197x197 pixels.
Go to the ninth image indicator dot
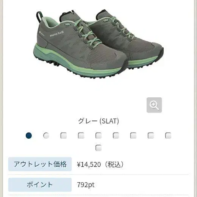click(x=168, y=136)
